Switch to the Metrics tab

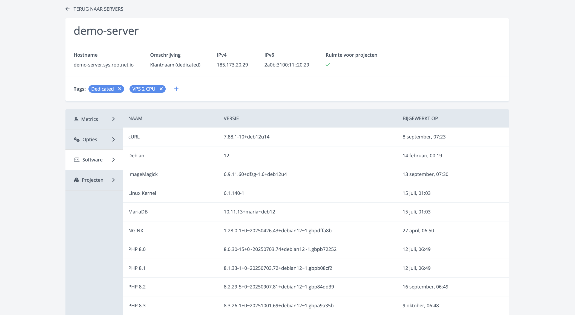click(x=90, y=119)
